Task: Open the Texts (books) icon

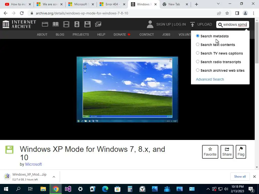Action: (x=56, y=24)
